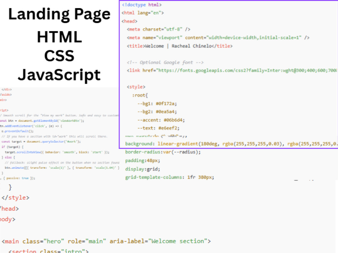Viewport: 338px width, 253px height.
Task: Click the "display:grid;" line
Action: tap(143, 169)
